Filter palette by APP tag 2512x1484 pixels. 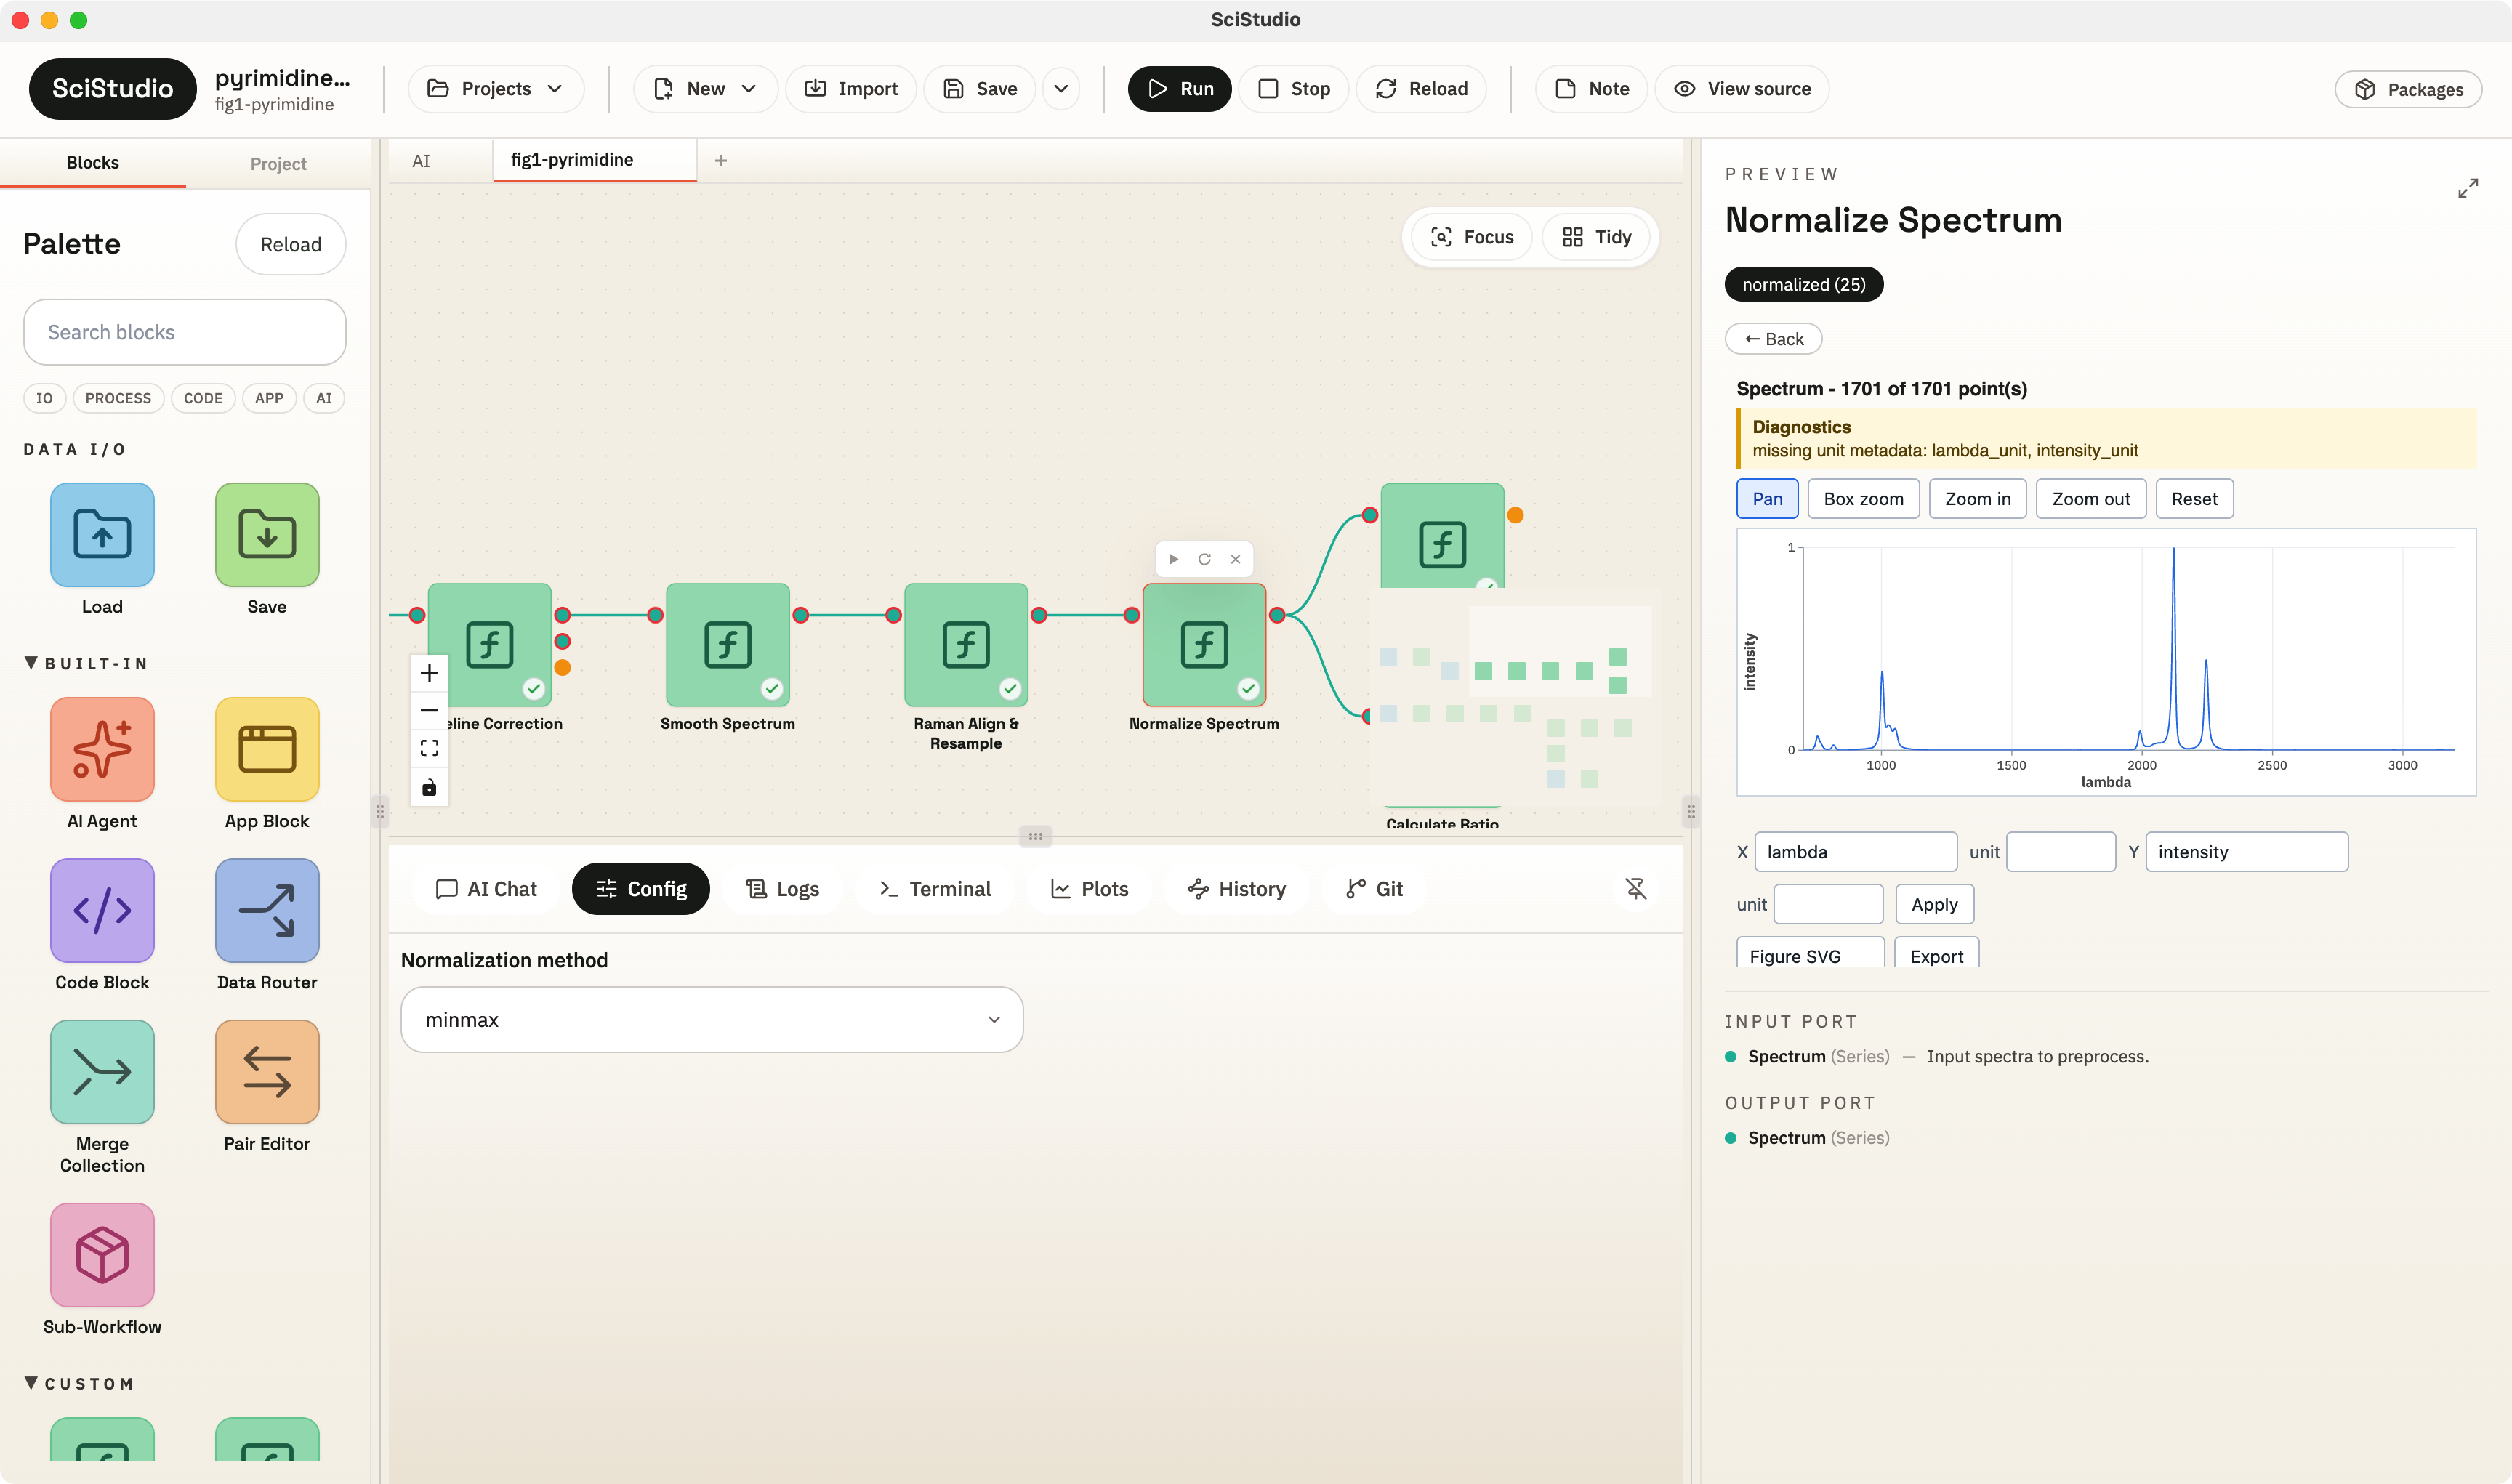pos(269,398)
